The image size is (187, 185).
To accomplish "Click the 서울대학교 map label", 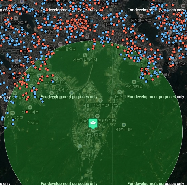I will [93, 134].
